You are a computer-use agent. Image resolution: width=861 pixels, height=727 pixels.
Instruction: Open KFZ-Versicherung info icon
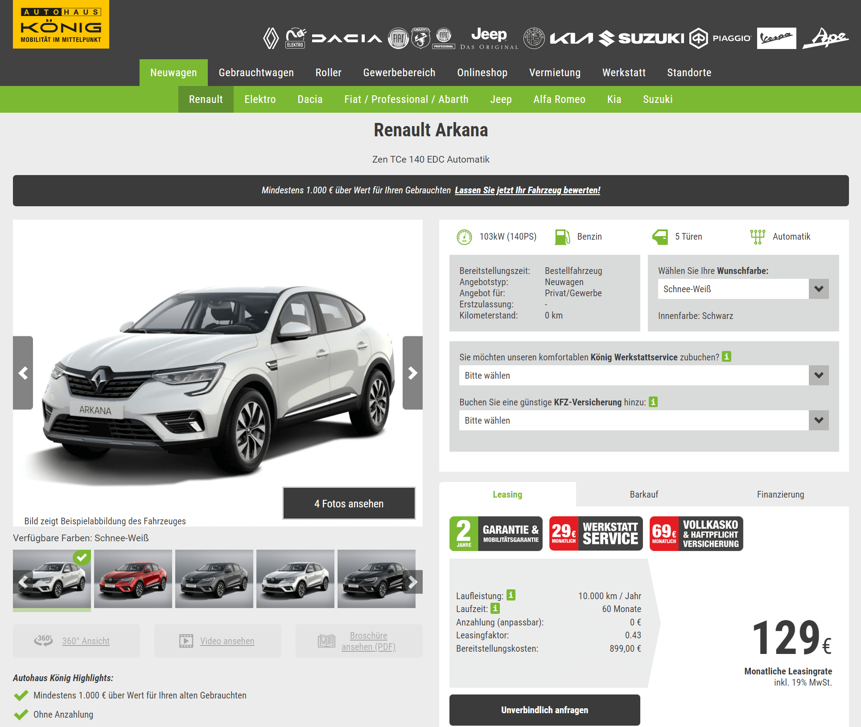coord(653,402)
